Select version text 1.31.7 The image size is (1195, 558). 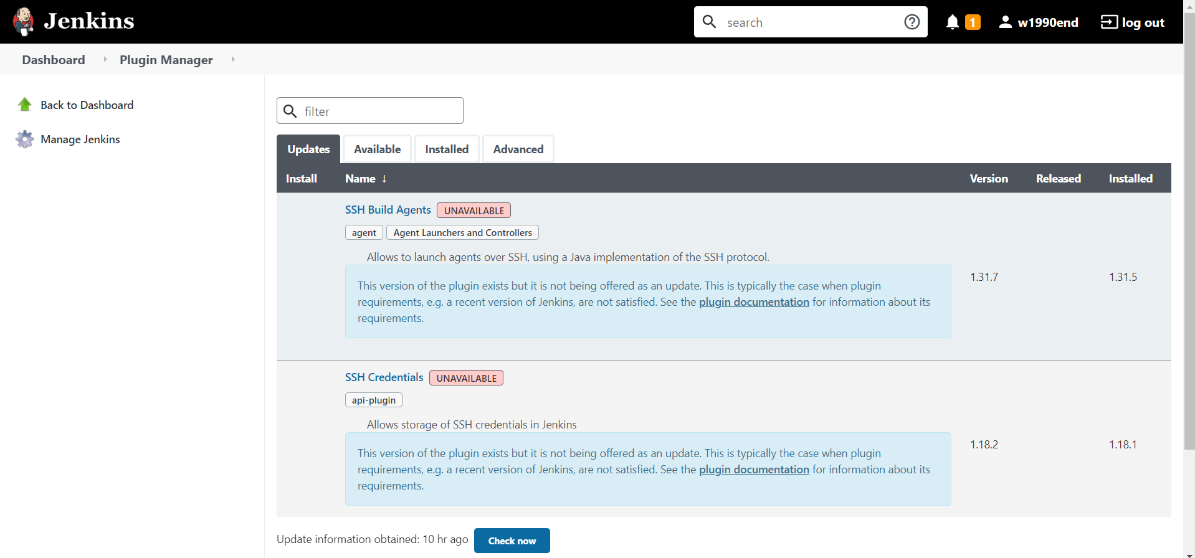coord(984,277)
